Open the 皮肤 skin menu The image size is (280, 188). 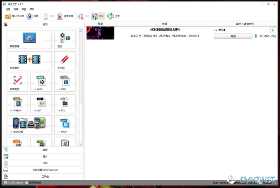[x=16, y=9]
